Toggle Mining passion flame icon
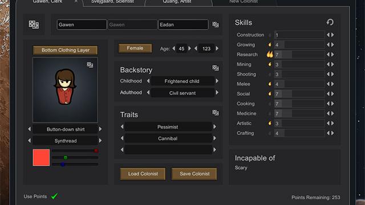Viewport: 365px width, 205px height. [x=270, y=64]
